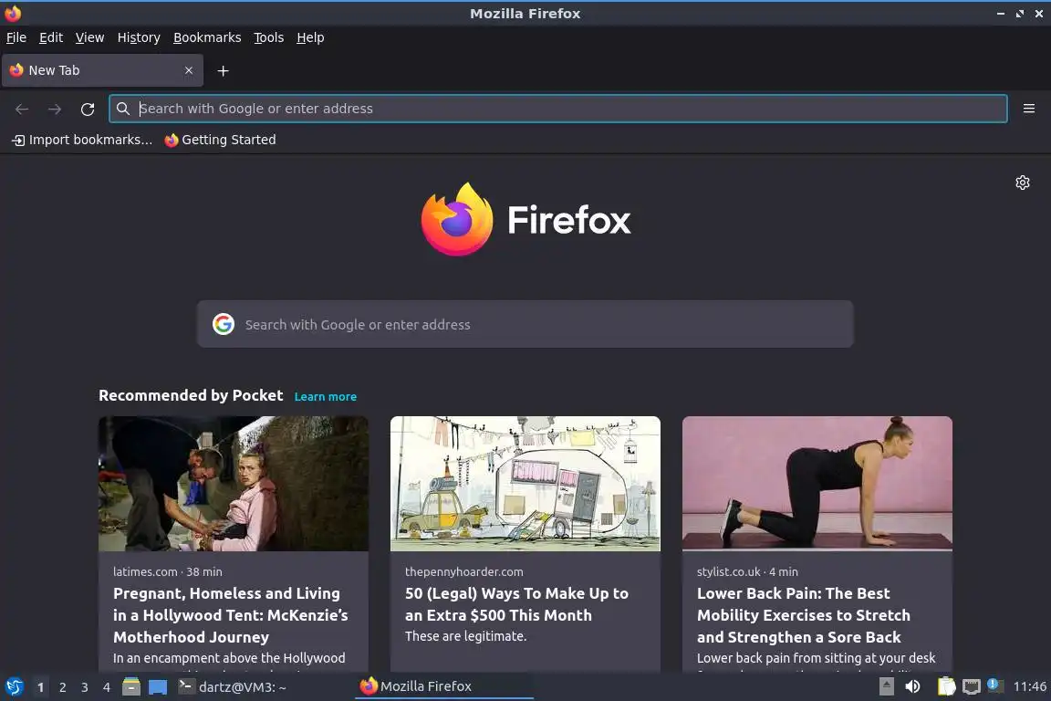Viewport: 1051px width, 701px height.
Task: Switch to workspace 1
Action: (x=41, y=687)
